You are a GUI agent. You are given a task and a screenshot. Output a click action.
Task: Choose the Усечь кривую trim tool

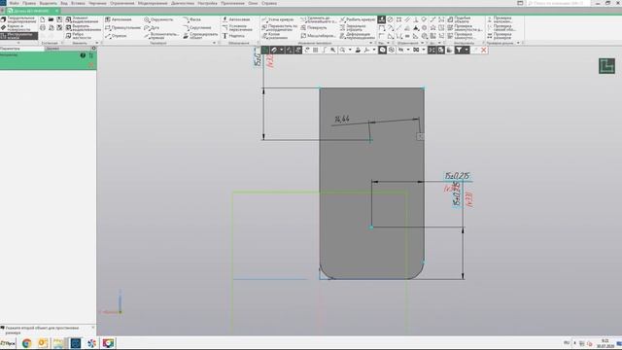coord(278,19)
